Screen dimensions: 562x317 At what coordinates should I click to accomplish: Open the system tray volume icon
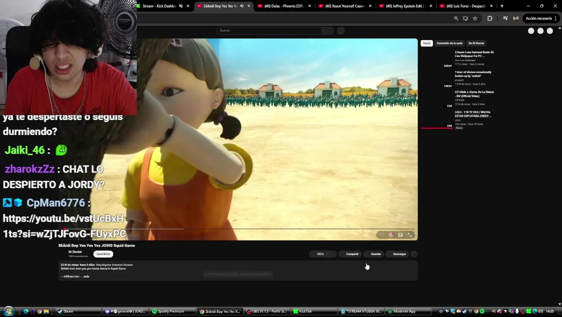[540, 311]
